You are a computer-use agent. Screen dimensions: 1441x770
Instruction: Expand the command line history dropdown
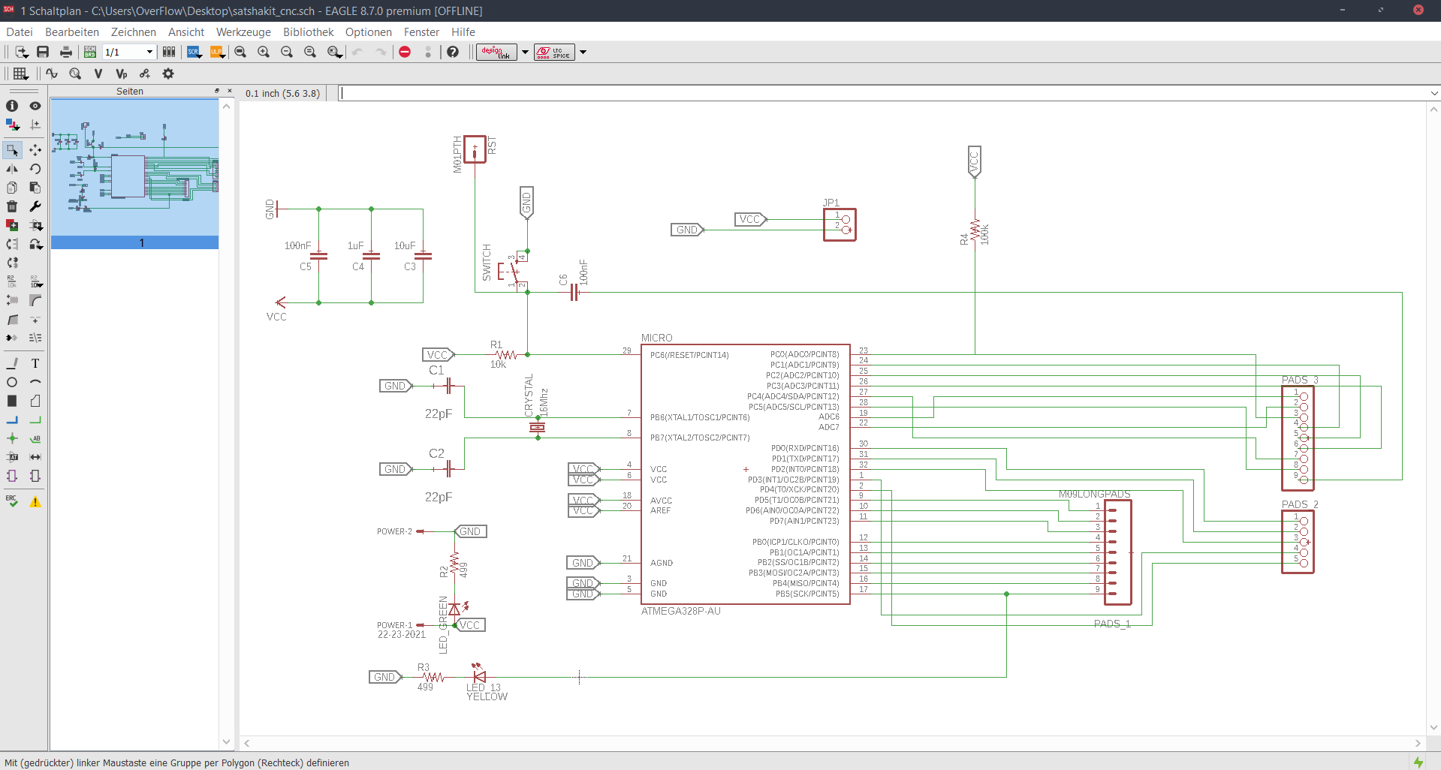point(1434,94)
